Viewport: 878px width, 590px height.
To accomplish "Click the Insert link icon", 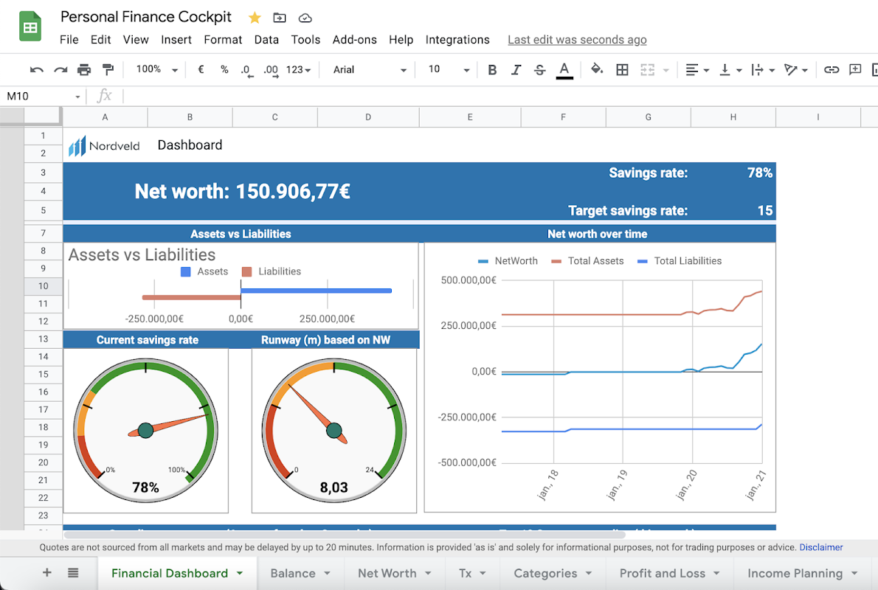I will point(832,69).
